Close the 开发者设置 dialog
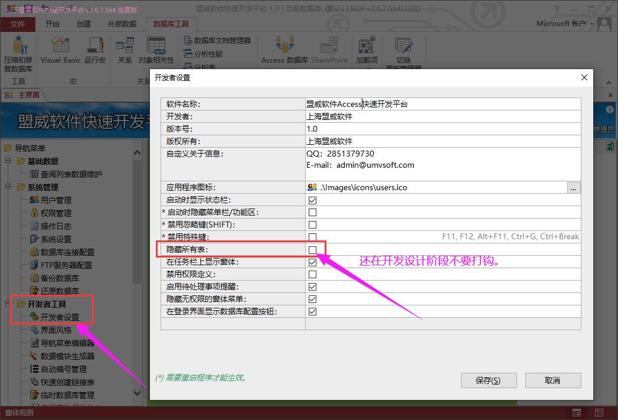This screenshot has width=618, height=420. tap(584, 78)
